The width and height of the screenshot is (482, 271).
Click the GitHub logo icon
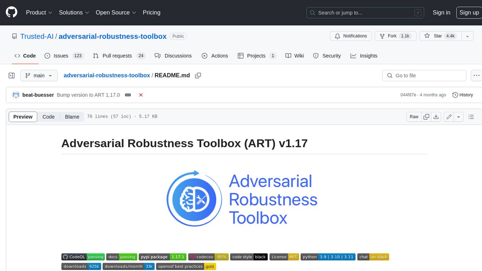click(11, 12)
